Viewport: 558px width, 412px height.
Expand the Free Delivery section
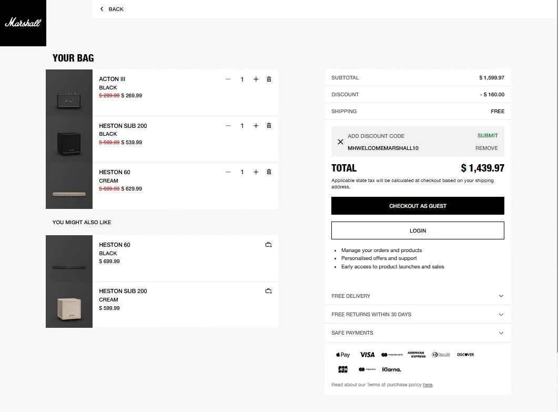coord(418,296)
